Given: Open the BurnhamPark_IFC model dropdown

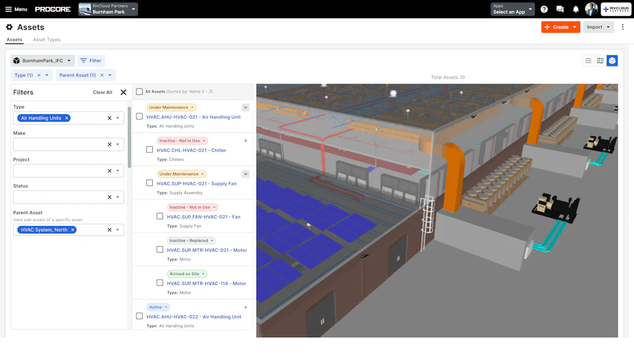Looking at the screenshot, I should [42, 60].
